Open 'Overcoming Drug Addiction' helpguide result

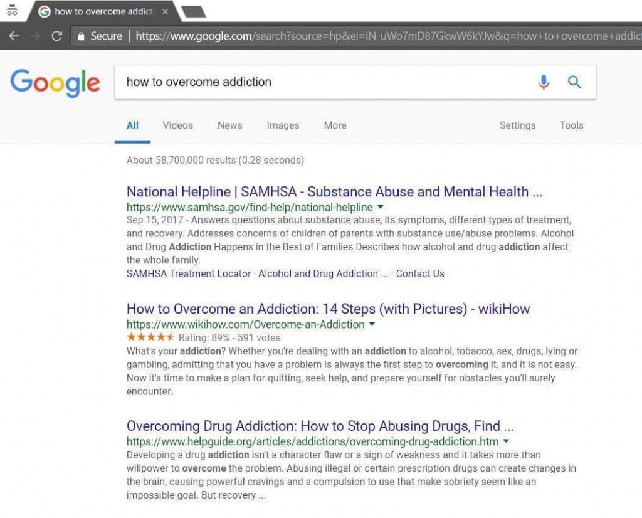[320, 426]
